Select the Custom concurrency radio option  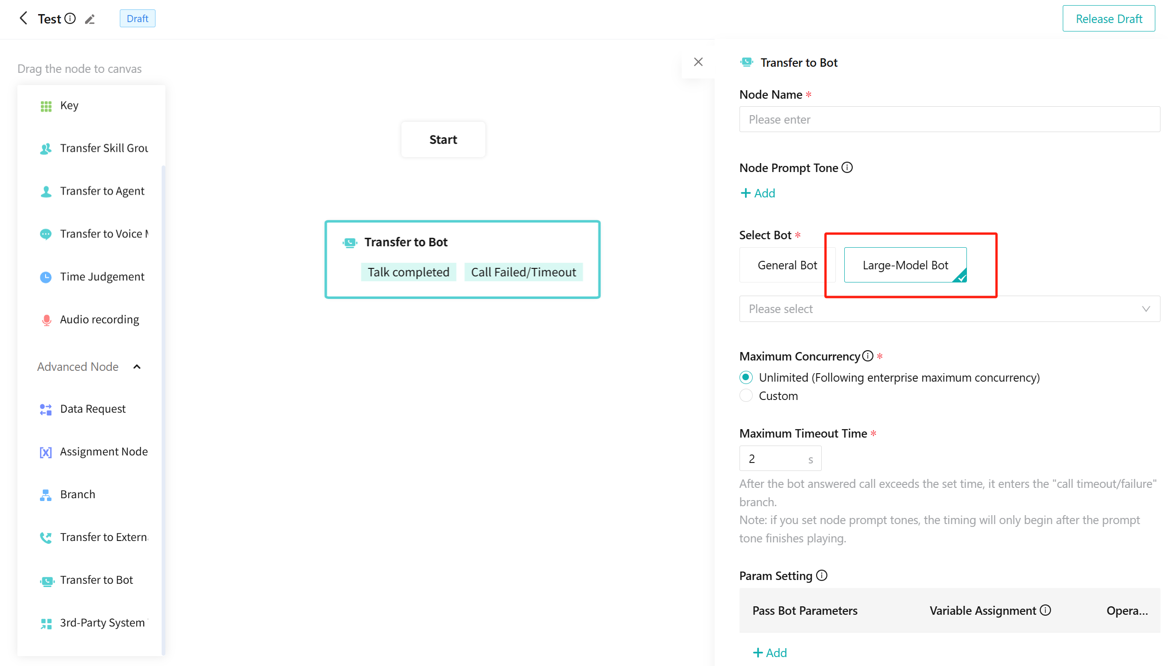pos(746,396)
